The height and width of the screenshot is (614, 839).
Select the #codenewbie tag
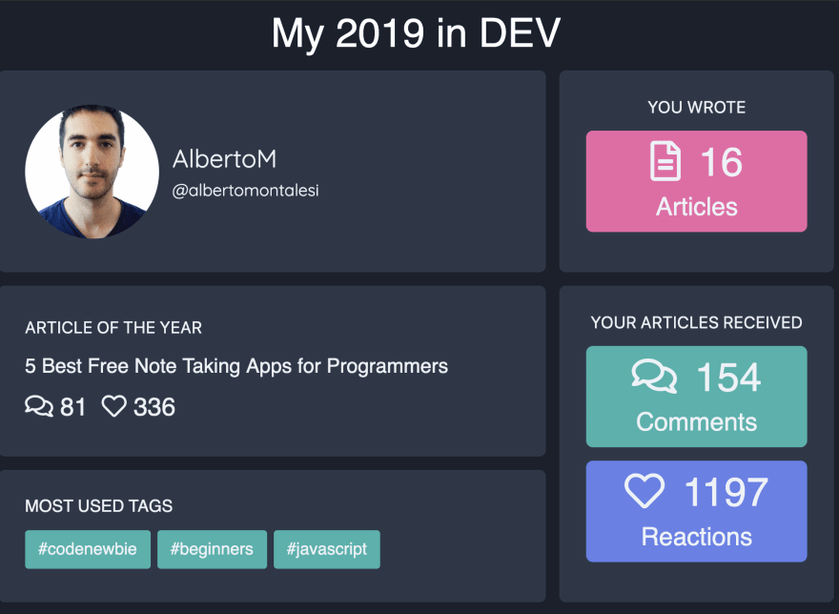(x=88, y=549)
